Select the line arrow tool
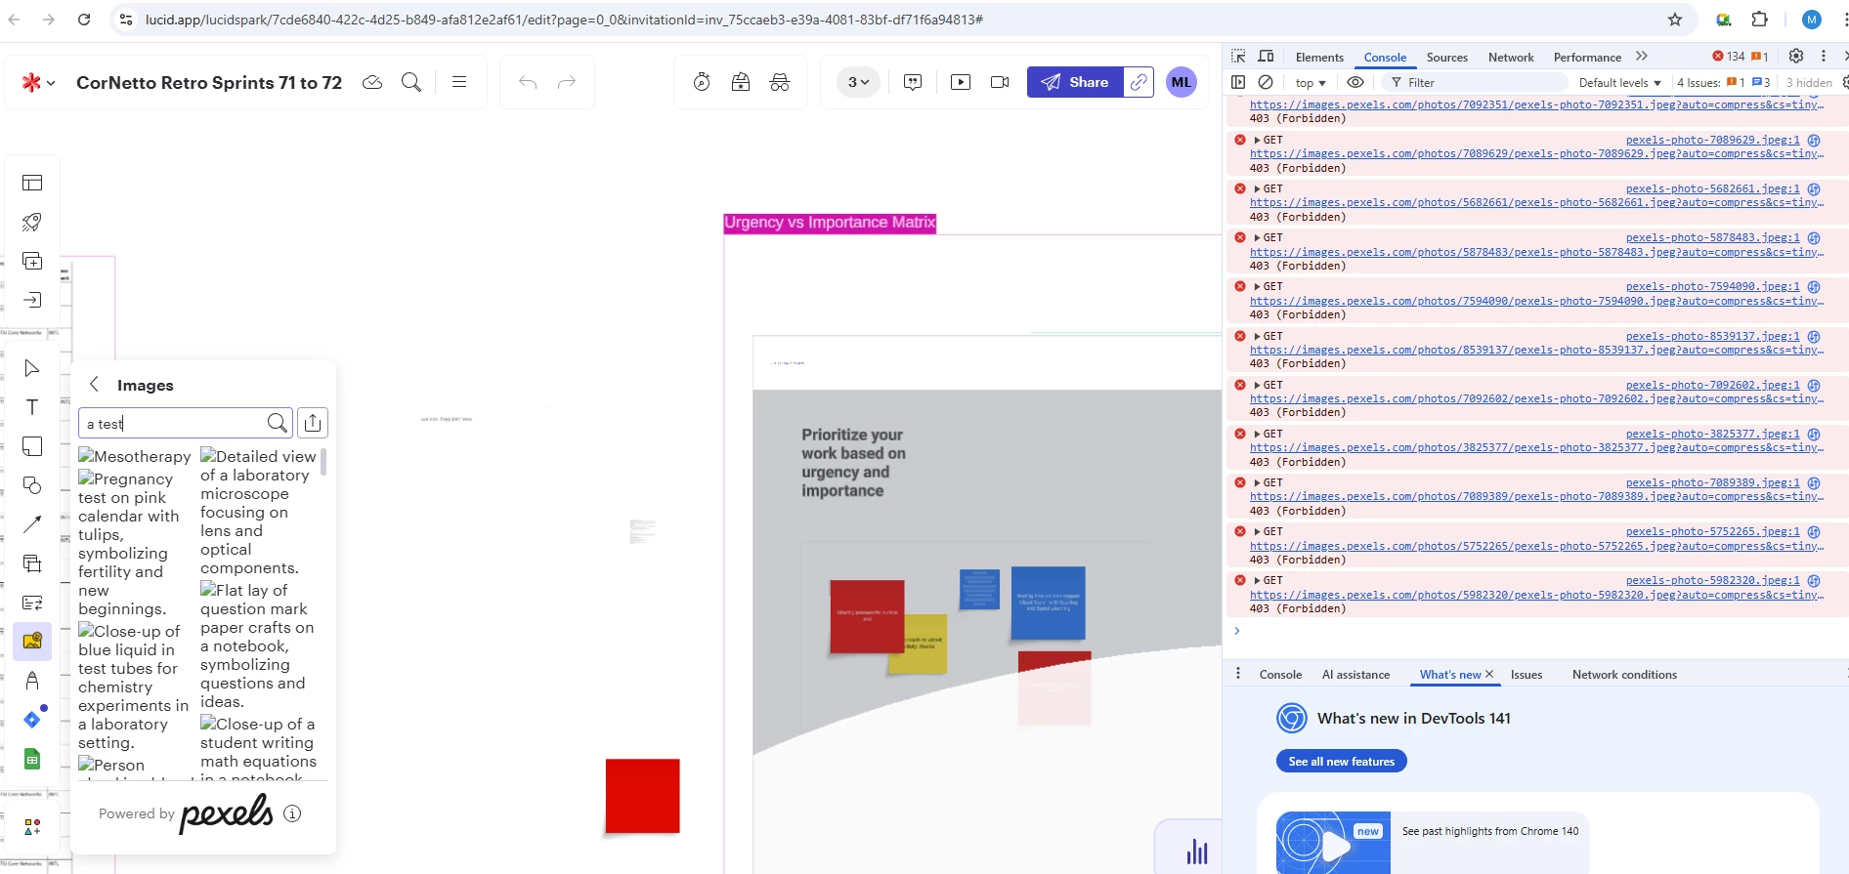The image size is (1849, 874). (32, 524)
